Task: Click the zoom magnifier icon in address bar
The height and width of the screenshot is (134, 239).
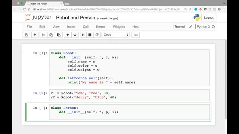Action: [x=186, y=9]
